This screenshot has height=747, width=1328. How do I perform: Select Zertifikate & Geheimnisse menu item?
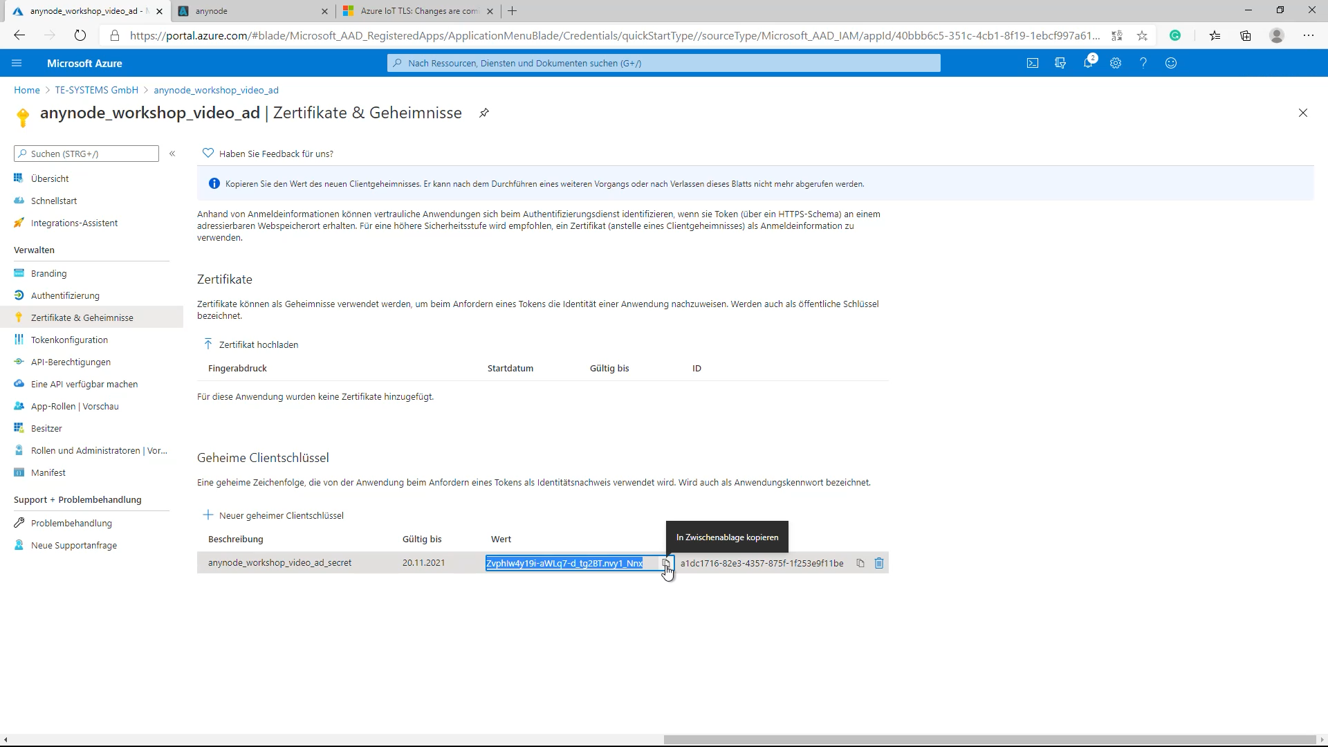pyautogui.click(x=91, y=317)
